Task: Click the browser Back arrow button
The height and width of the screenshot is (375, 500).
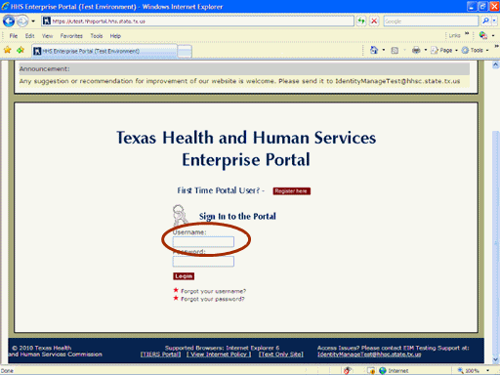Action: [9, 21]
